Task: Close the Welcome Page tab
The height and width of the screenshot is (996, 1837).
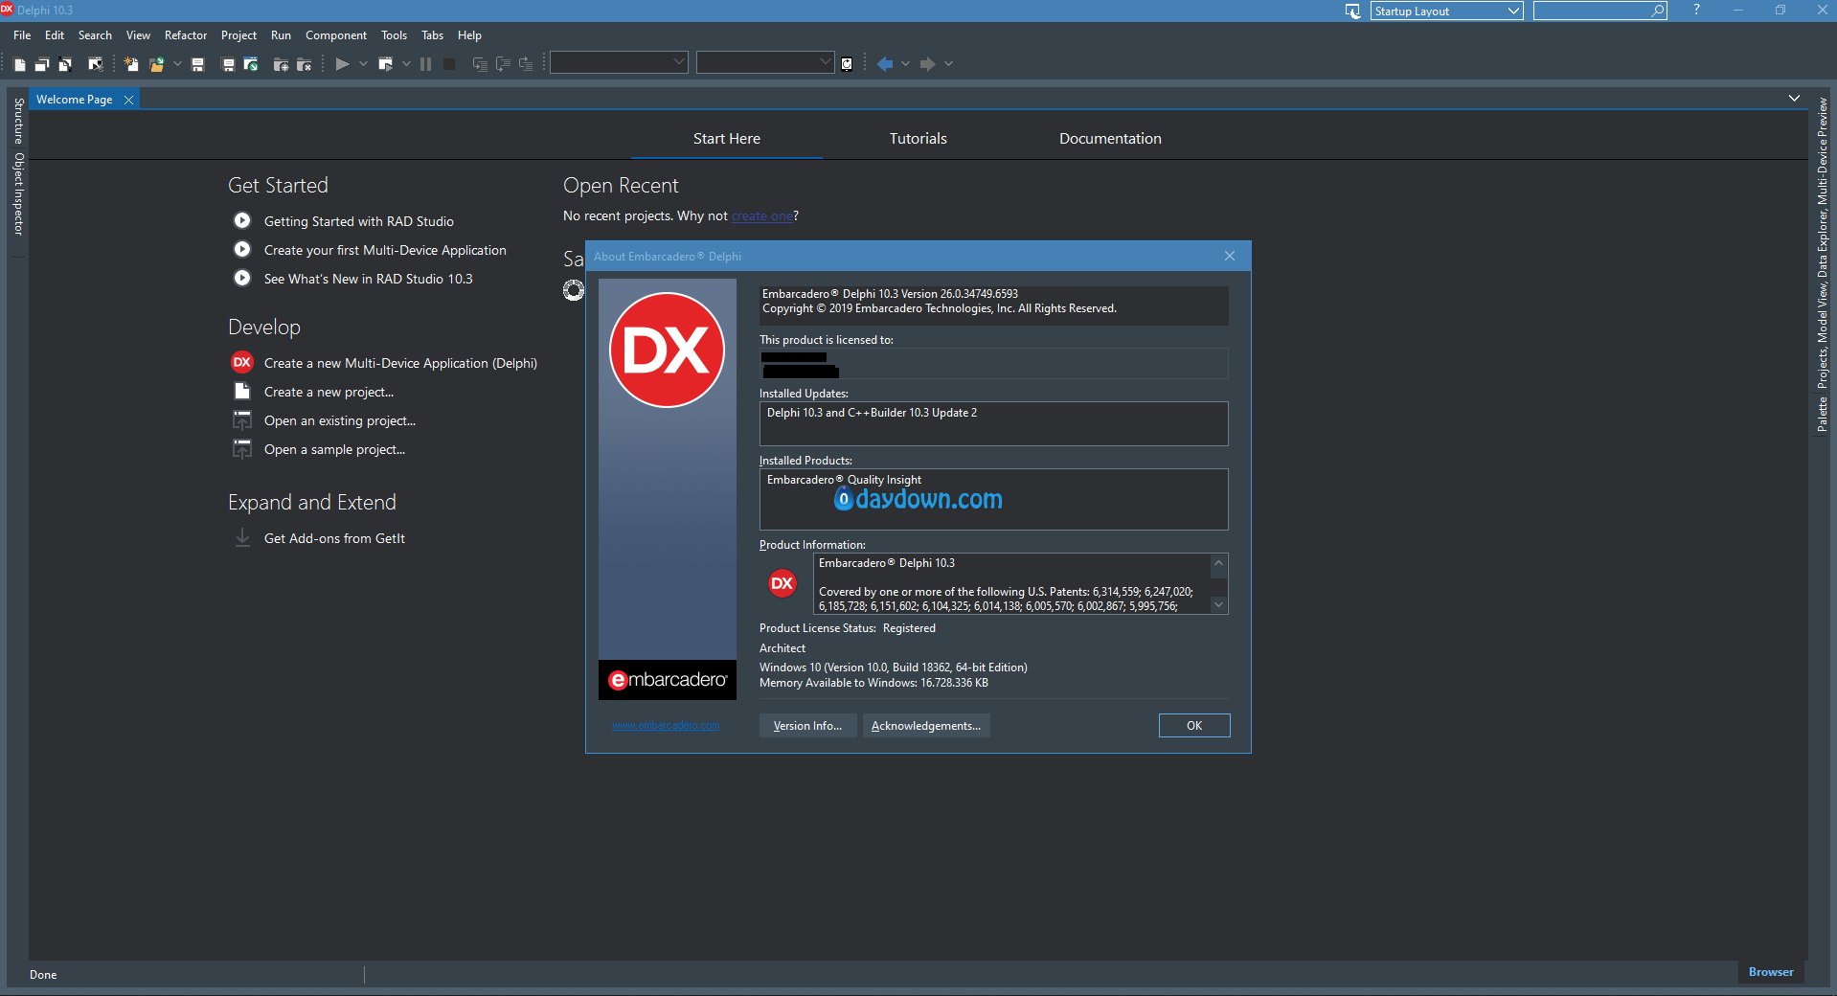Action: tap(128, 100)
